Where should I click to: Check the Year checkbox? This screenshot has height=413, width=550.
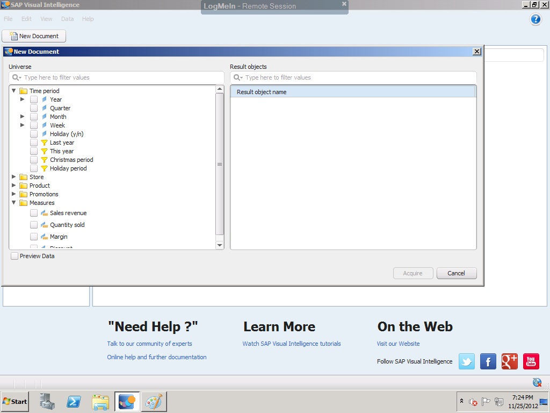tap(34, 99)
